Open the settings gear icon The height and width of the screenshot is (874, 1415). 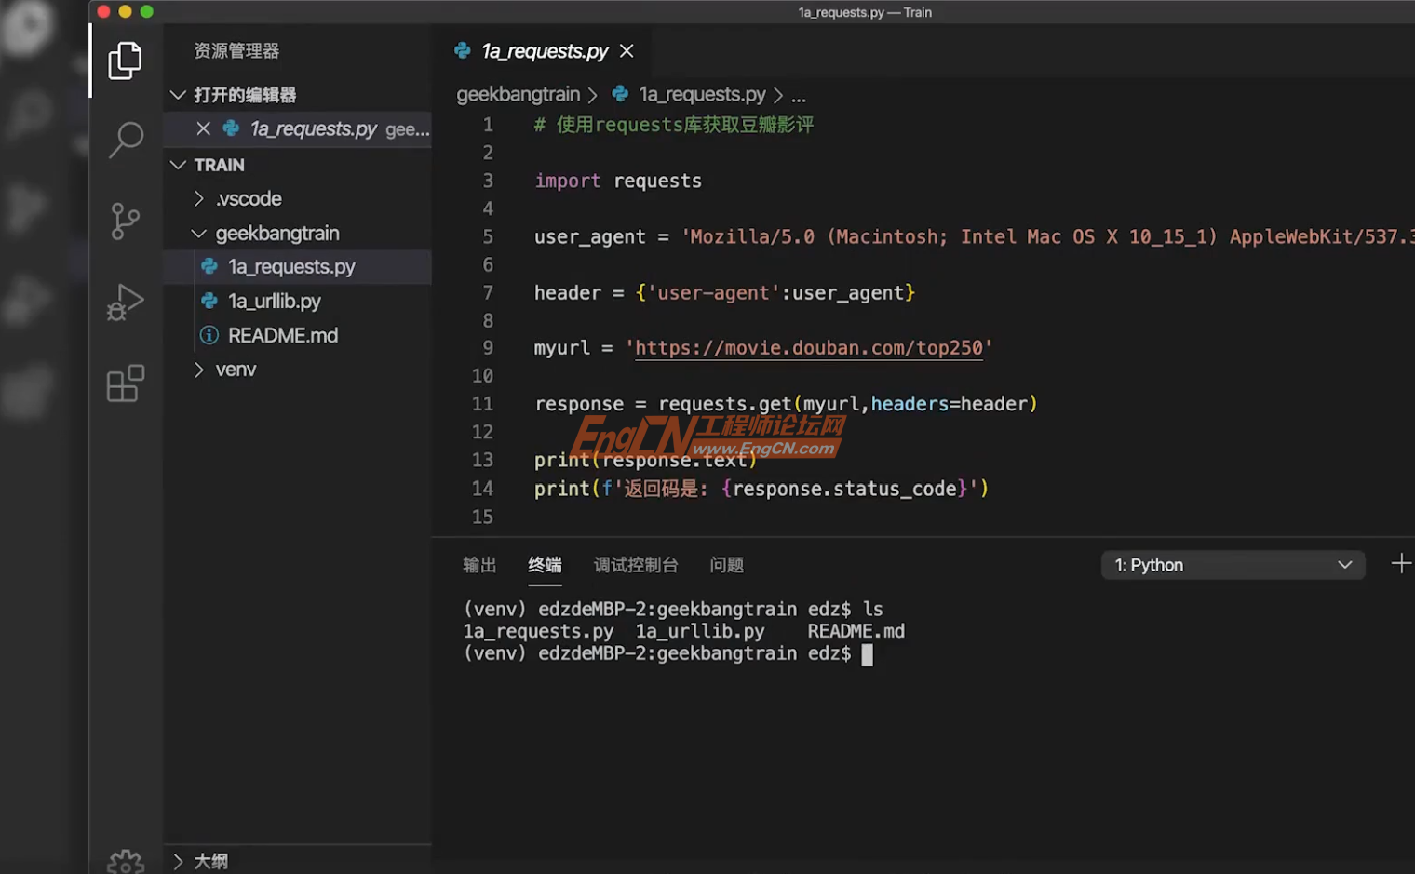(126, 861)
